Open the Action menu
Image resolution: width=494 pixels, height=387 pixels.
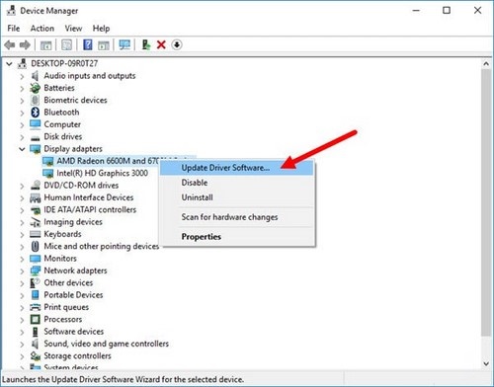click(x=42, y=29)
